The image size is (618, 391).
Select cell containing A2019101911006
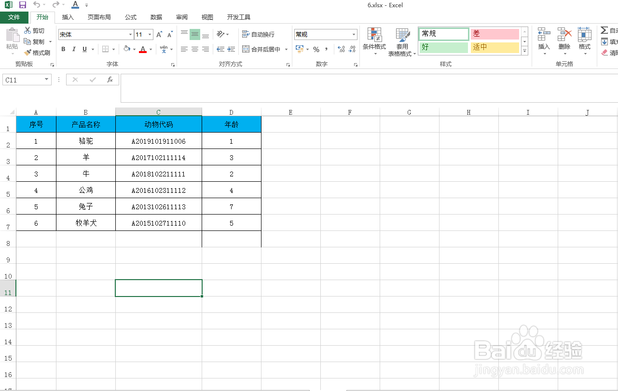tap(159, 141)
